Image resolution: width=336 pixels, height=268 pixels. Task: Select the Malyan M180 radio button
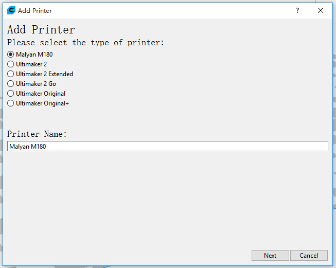tap(11, 55)
